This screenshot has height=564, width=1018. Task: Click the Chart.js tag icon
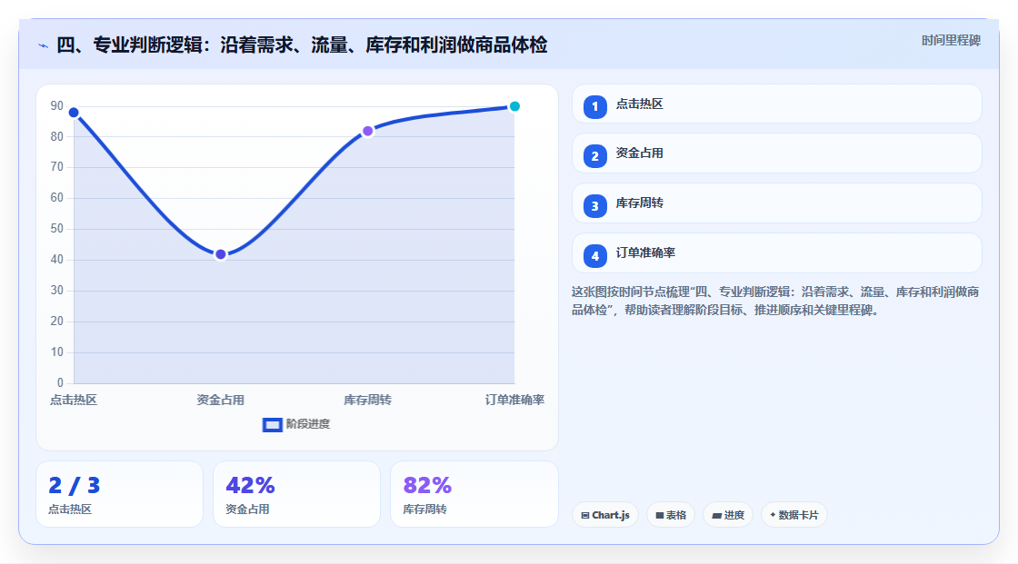pos(585,515)
